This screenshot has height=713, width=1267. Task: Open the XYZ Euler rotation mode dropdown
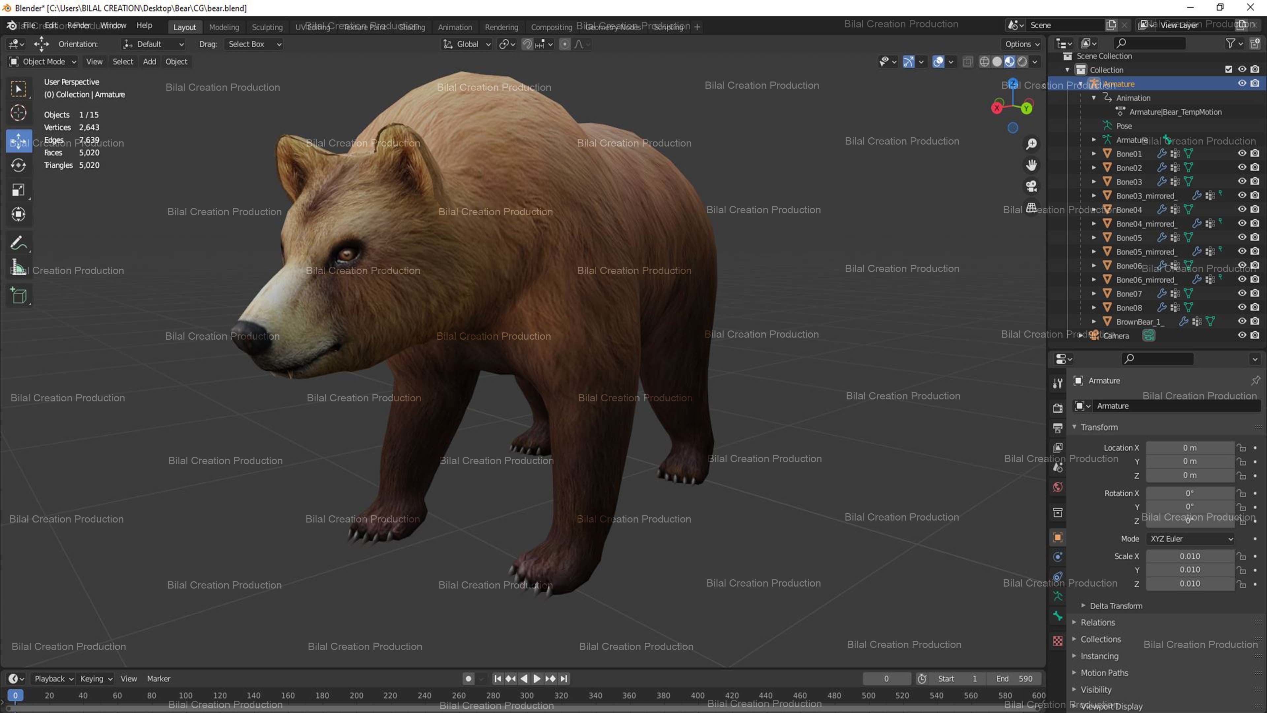coord(1190,539)
